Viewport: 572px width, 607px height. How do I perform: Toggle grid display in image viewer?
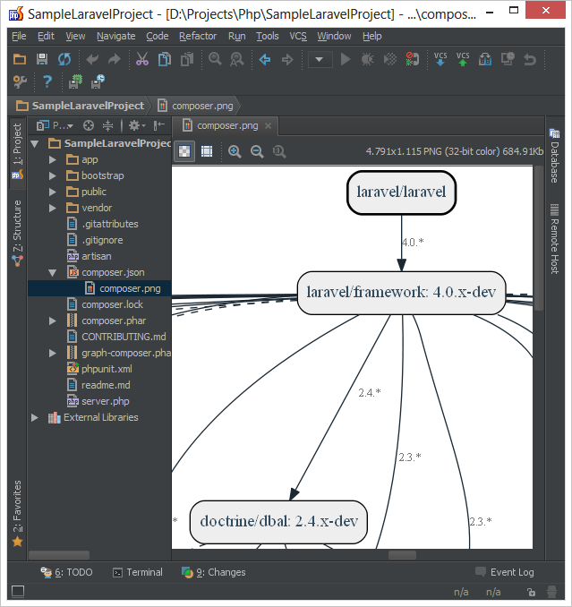[x=207, y=151]
